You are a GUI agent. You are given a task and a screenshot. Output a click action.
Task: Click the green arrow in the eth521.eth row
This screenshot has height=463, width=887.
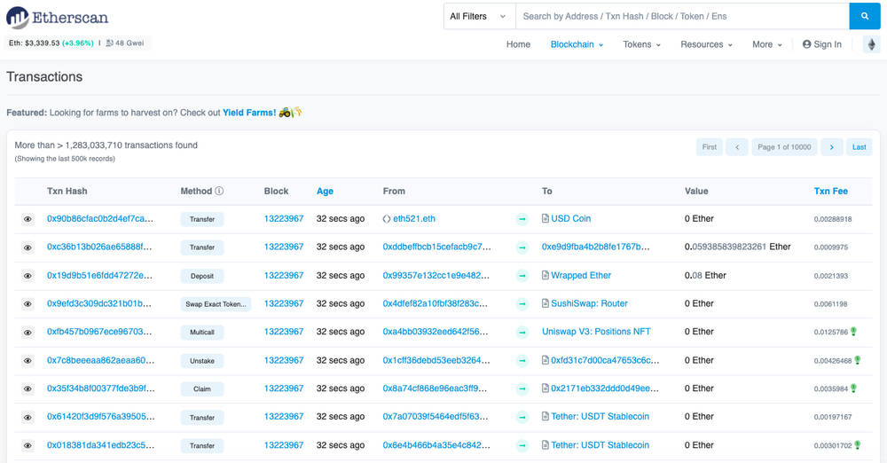522,219
